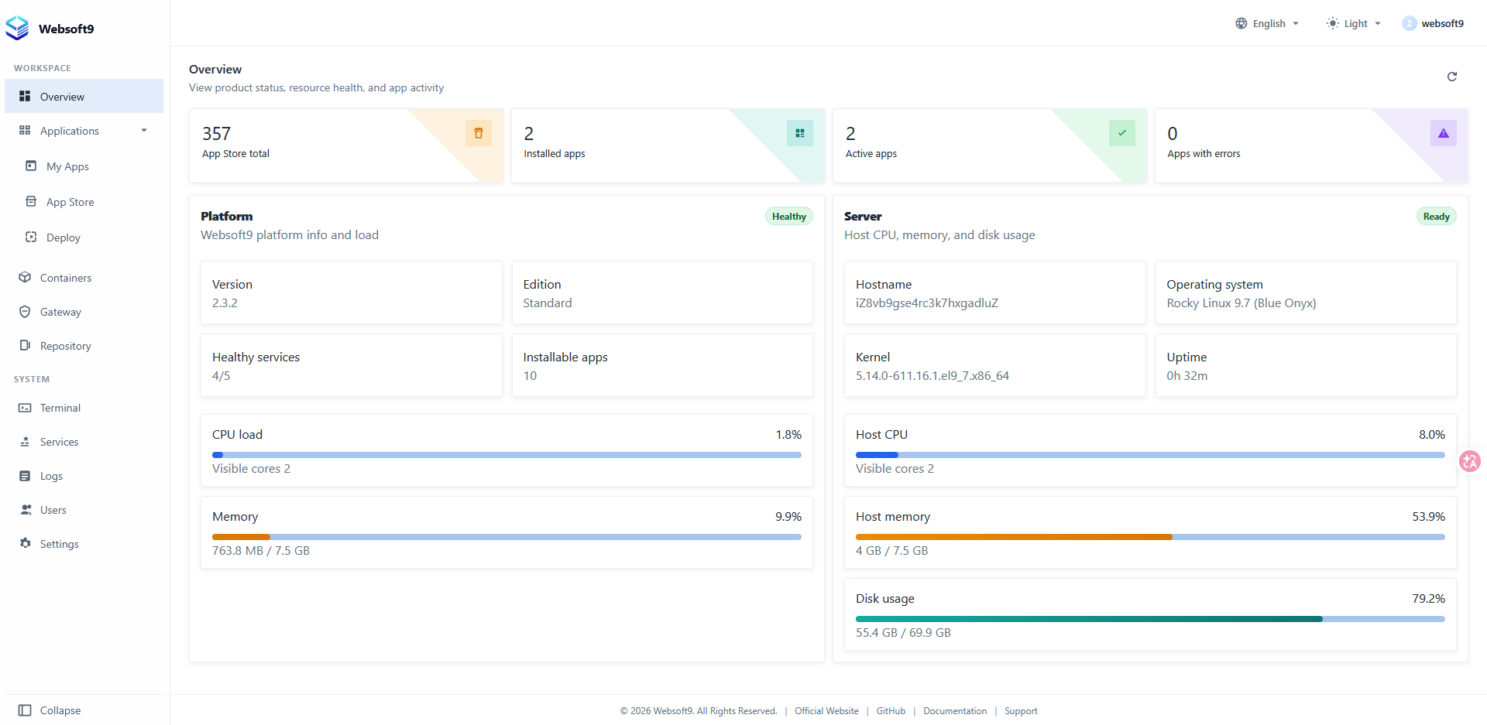Viewport: 1487px width, 725px height.
Task: Open the Support footer link
Action: pyautogui.click(x=1021, y=710)
